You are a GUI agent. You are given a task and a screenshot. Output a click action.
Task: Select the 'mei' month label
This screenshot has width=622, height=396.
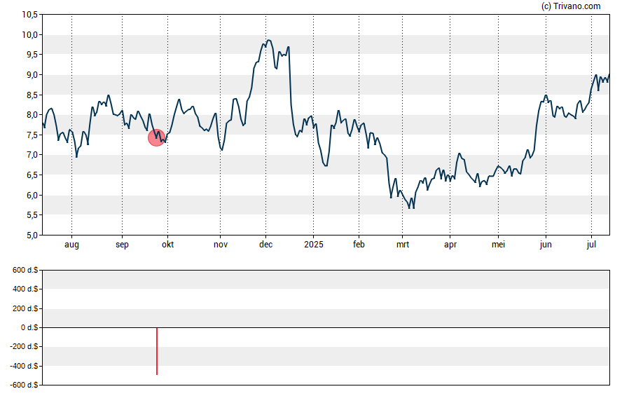pos(498,245)
